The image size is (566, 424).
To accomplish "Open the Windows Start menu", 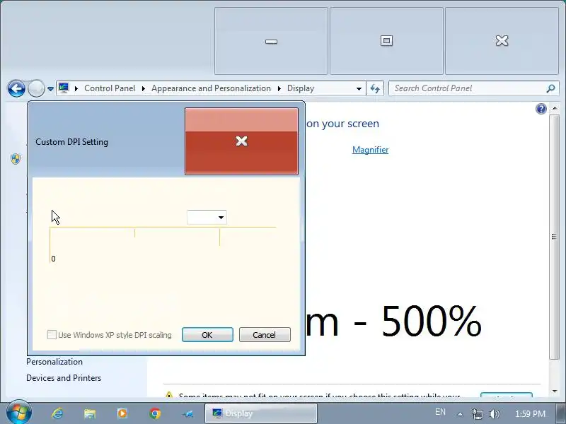I will (19, 413).
